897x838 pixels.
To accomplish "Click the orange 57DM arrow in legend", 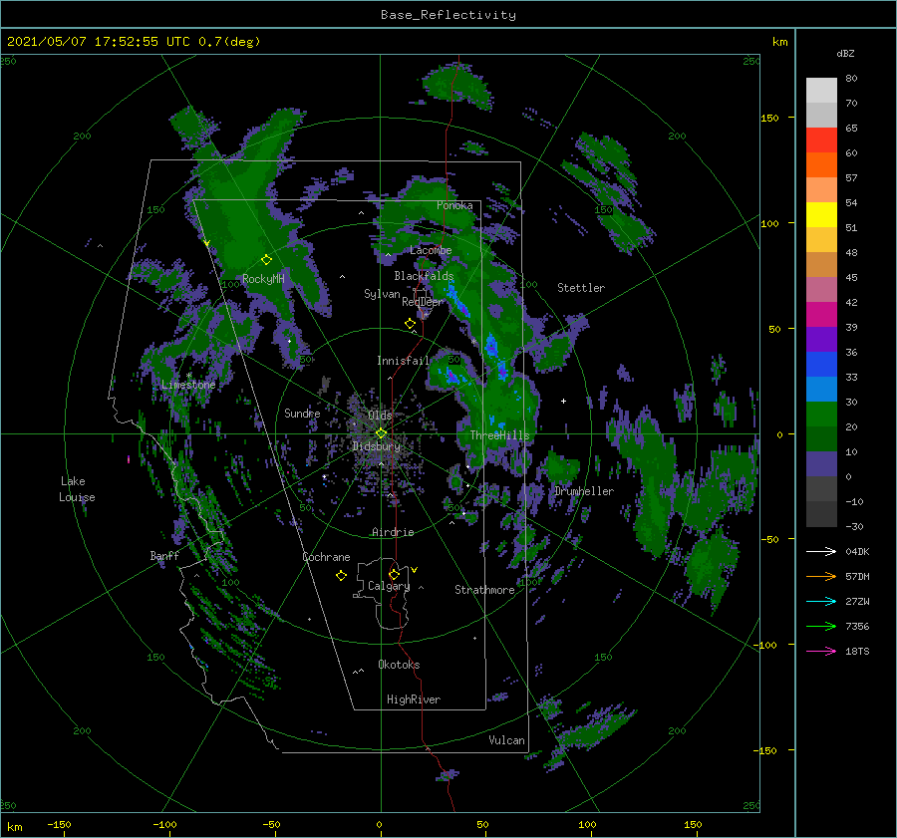I will (821, 577).
